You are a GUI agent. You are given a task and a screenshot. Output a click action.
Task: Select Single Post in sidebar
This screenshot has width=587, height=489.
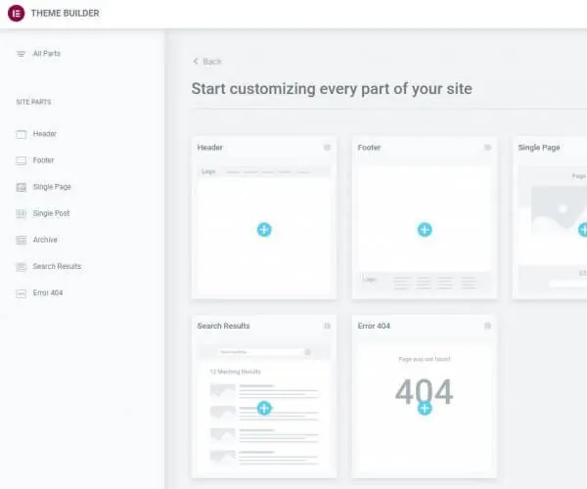(51, 213)
